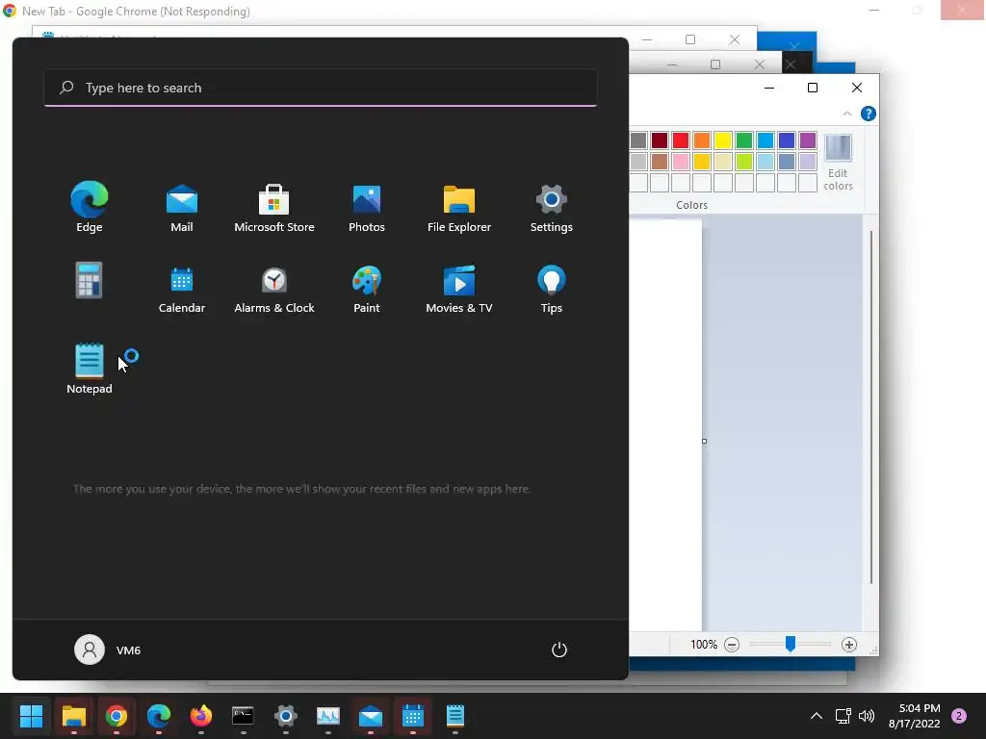Image resolution: width=986 pixels, height=739 pixels.
Task: Click the Start menu power button
Action: tap(559, 650)
